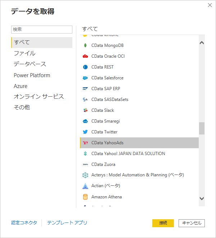Switch to the ファイル category
This screenshot has height=238, width=216.
(42, 53)
